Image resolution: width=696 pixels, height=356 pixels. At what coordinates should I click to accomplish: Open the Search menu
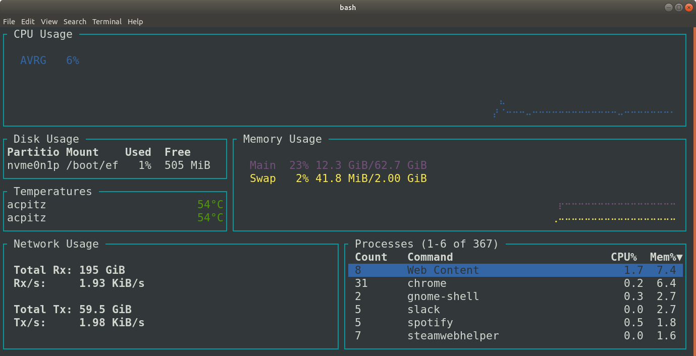point(75,22)
